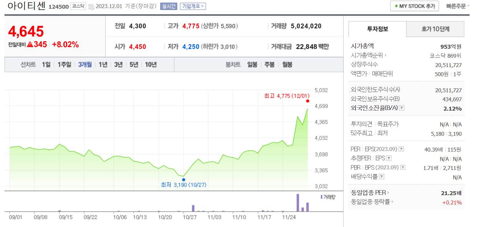Click the PER EPS help icon
Viewport: 477px width, 227px height.
pos(401,149)
